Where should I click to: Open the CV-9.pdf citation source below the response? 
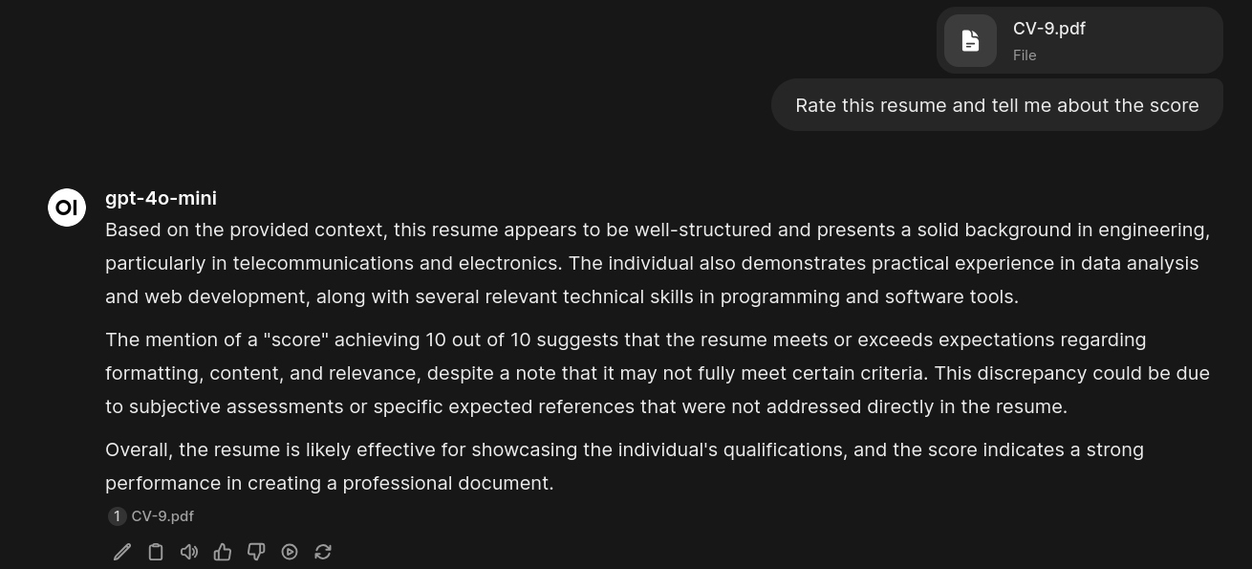[162, 516]
